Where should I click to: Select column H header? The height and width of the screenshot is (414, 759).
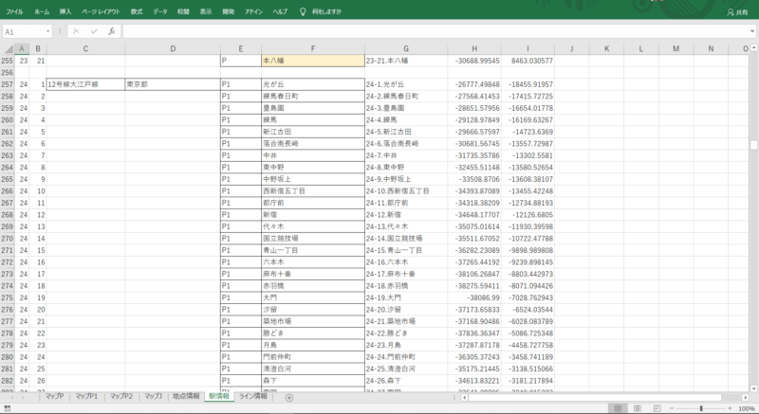[474, 49]
